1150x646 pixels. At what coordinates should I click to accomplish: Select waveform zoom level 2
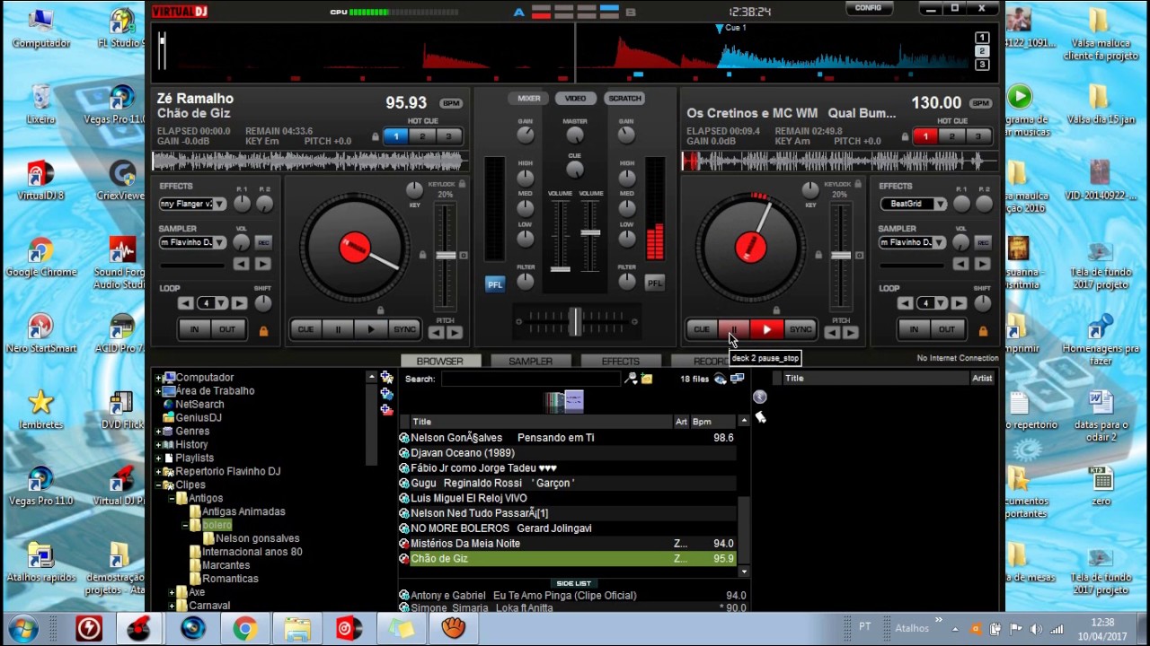click(982, 51)
